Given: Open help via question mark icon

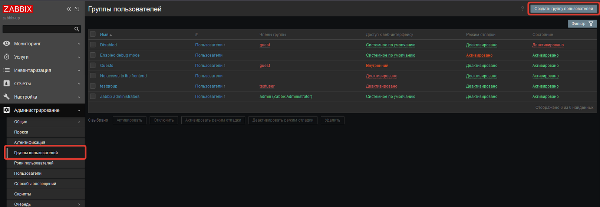Looking at the screenshot, I should point(522,9).
